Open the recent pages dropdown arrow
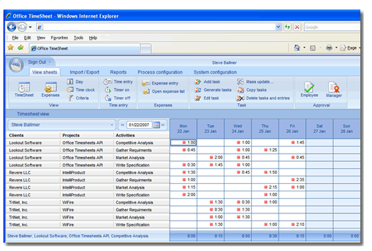This screenshot has width=372, height=251. click(x=30, y=27)
